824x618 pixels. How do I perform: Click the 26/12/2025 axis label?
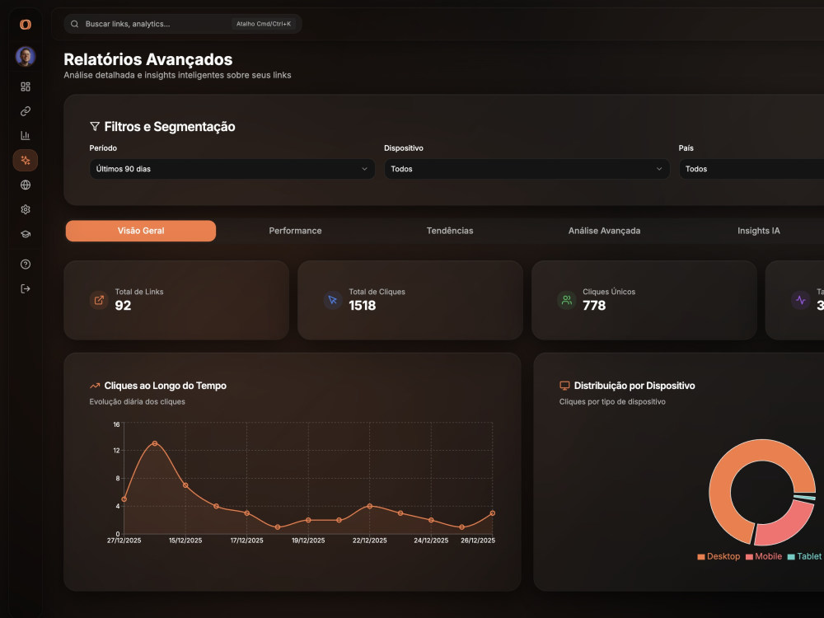pos(478,541)
